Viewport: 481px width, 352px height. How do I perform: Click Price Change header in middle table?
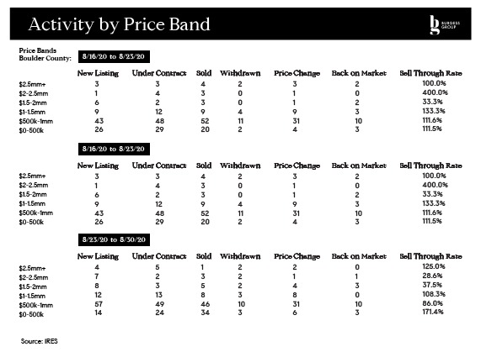[297, 165]
